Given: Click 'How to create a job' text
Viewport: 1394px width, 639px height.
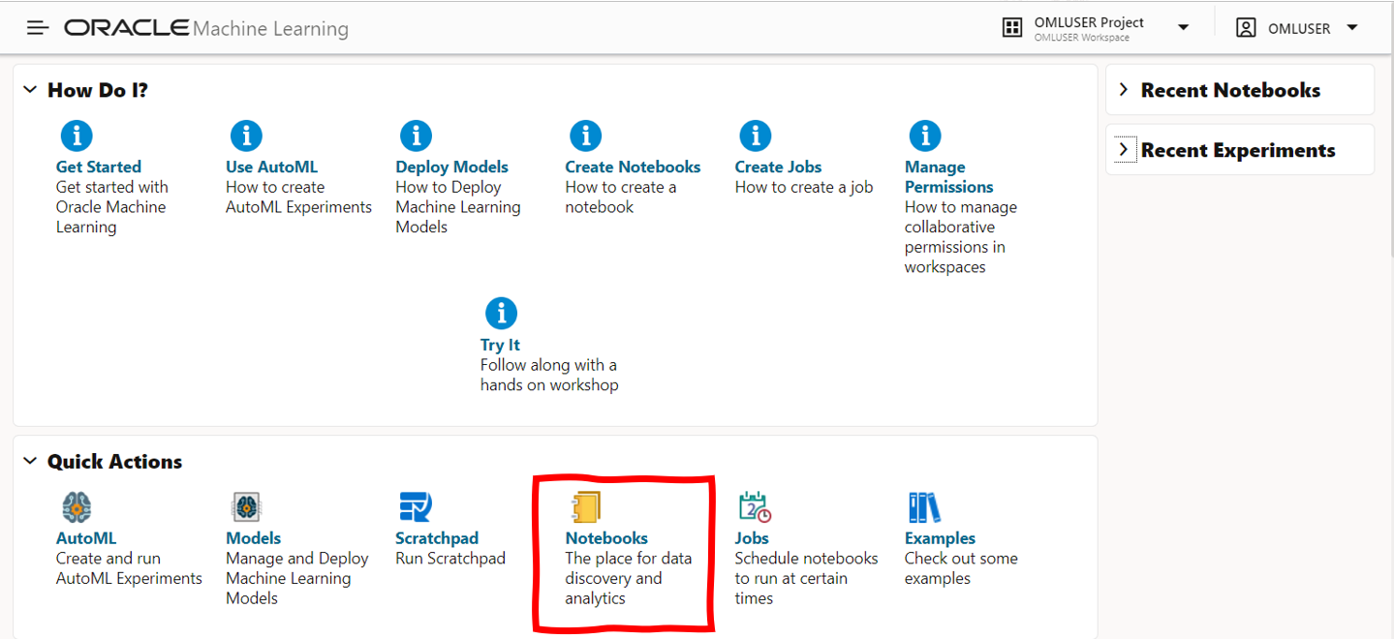Looking at the screenshot, I should click(x=804, y=187).
